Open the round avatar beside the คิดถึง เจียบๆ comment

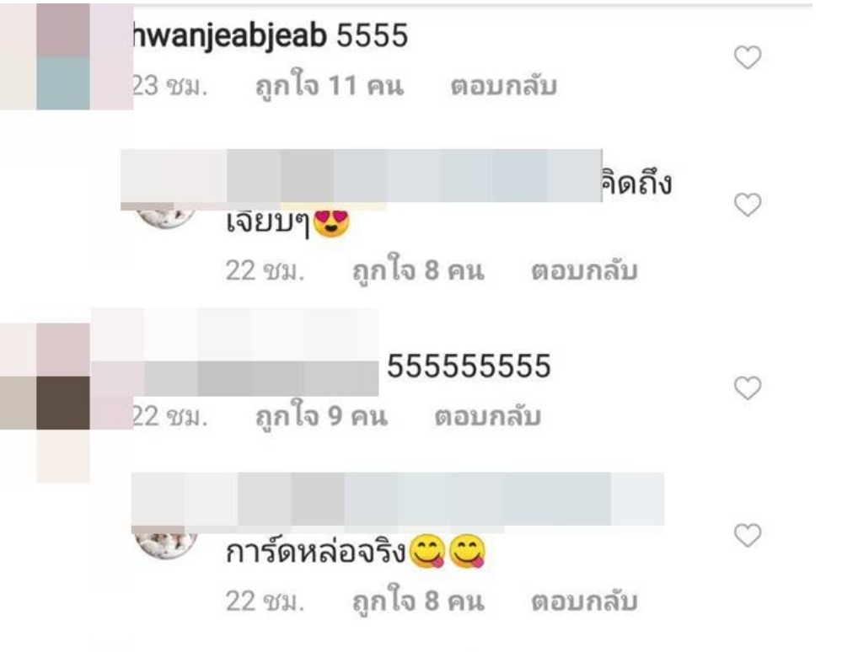click(165, 216)
